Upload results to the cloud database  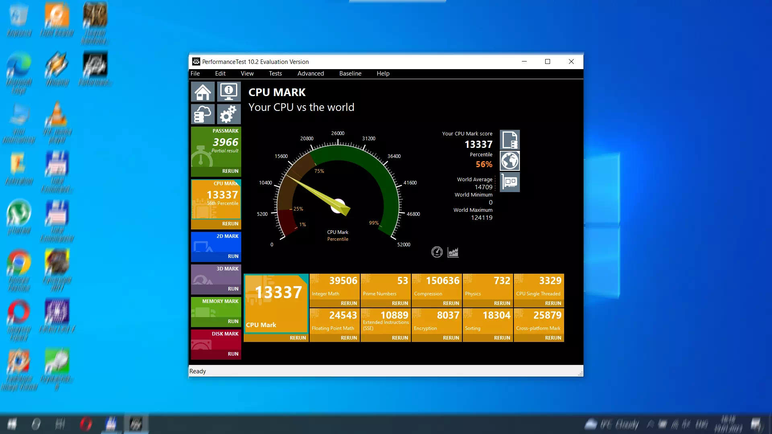(203, 114)
